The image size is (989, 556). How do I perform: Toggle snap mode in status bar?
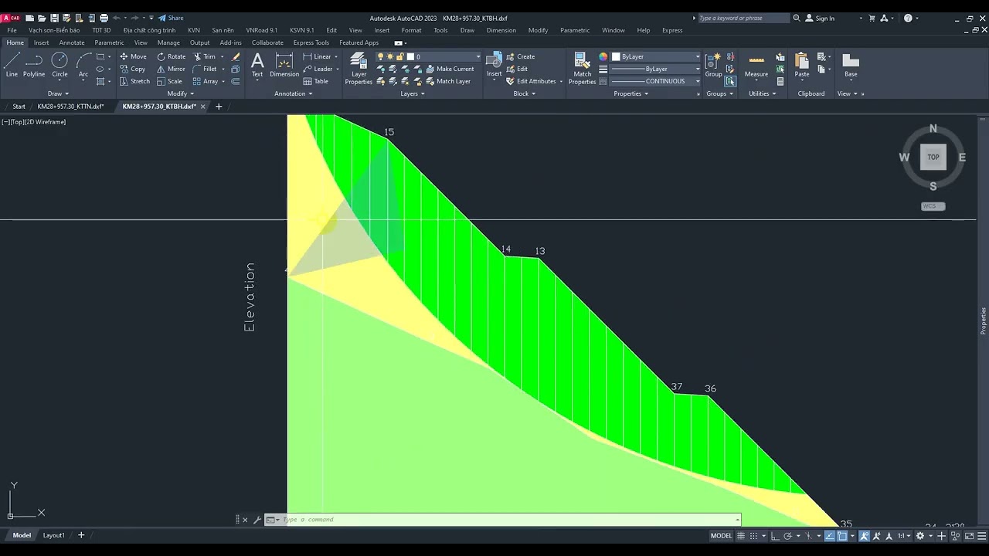tap(754, 536)
